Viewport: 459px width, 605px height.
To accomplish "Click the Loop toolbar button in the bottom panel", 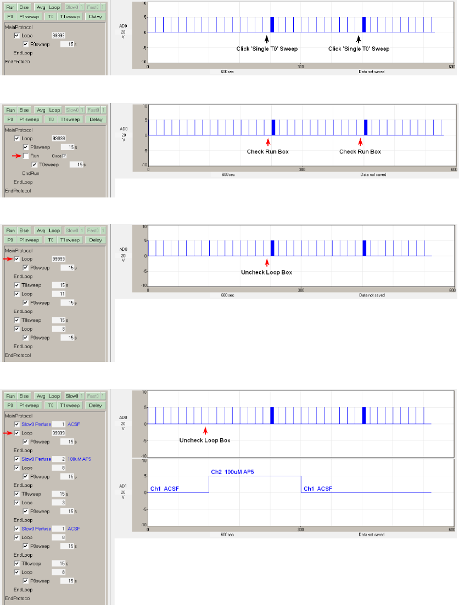I will (54, 396).
